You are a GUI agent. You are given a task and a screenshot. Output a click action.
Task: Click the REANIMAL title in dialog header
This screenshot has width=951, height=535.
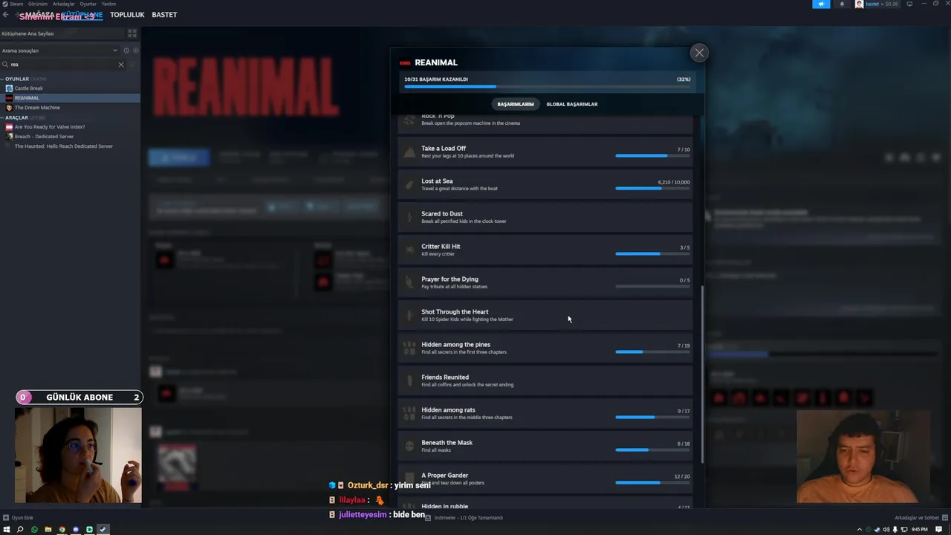[436, 62]
